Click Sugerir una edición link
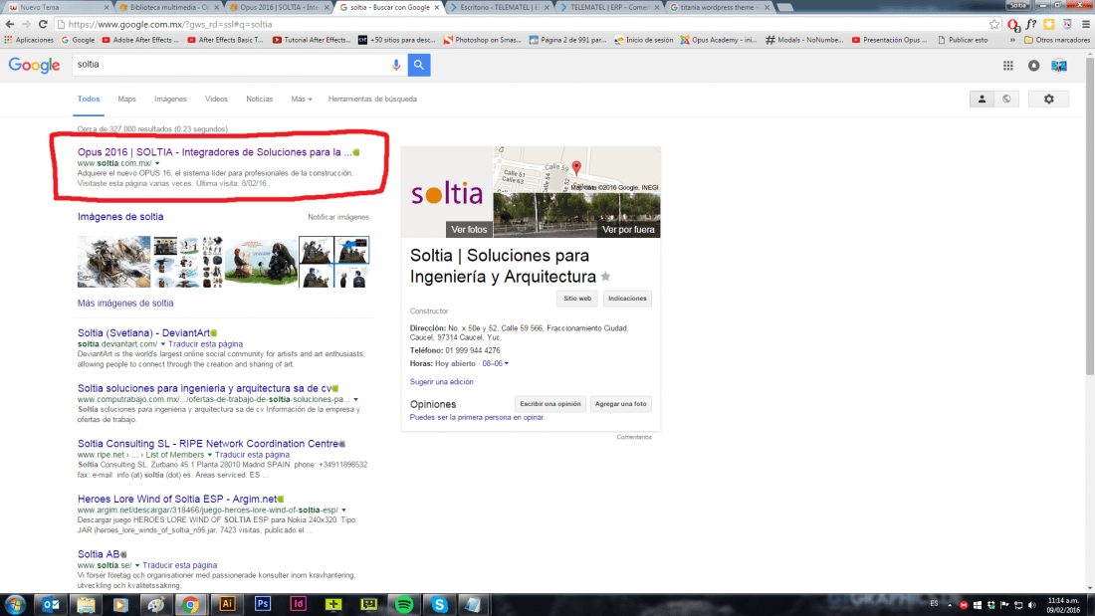This screenshot has width=1095, height=616. point(441,382)
